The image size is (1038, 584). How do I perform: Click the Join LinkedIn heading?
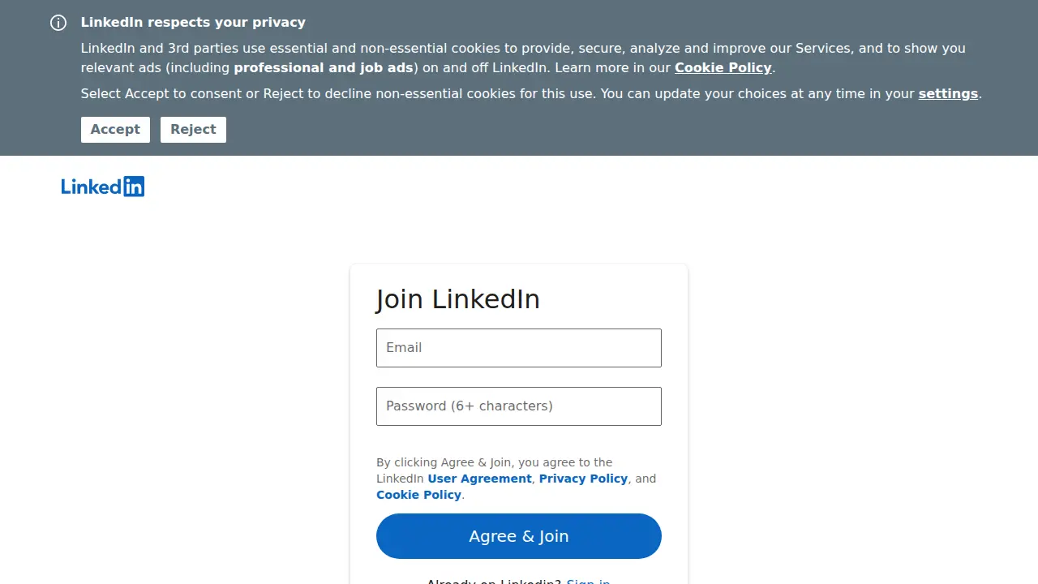click(458, 299)
